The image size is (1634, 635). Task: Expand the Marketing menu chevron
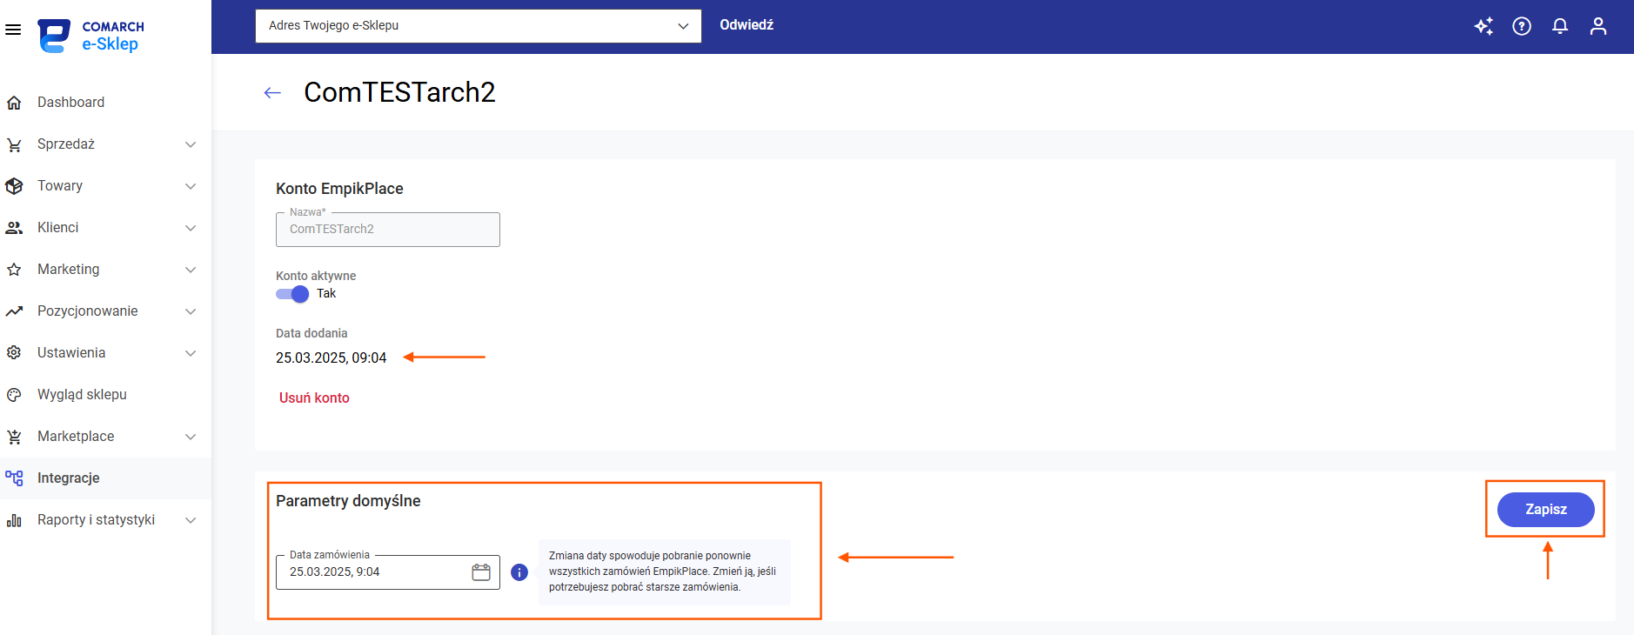pyautogui.click(x=191, y=270)
